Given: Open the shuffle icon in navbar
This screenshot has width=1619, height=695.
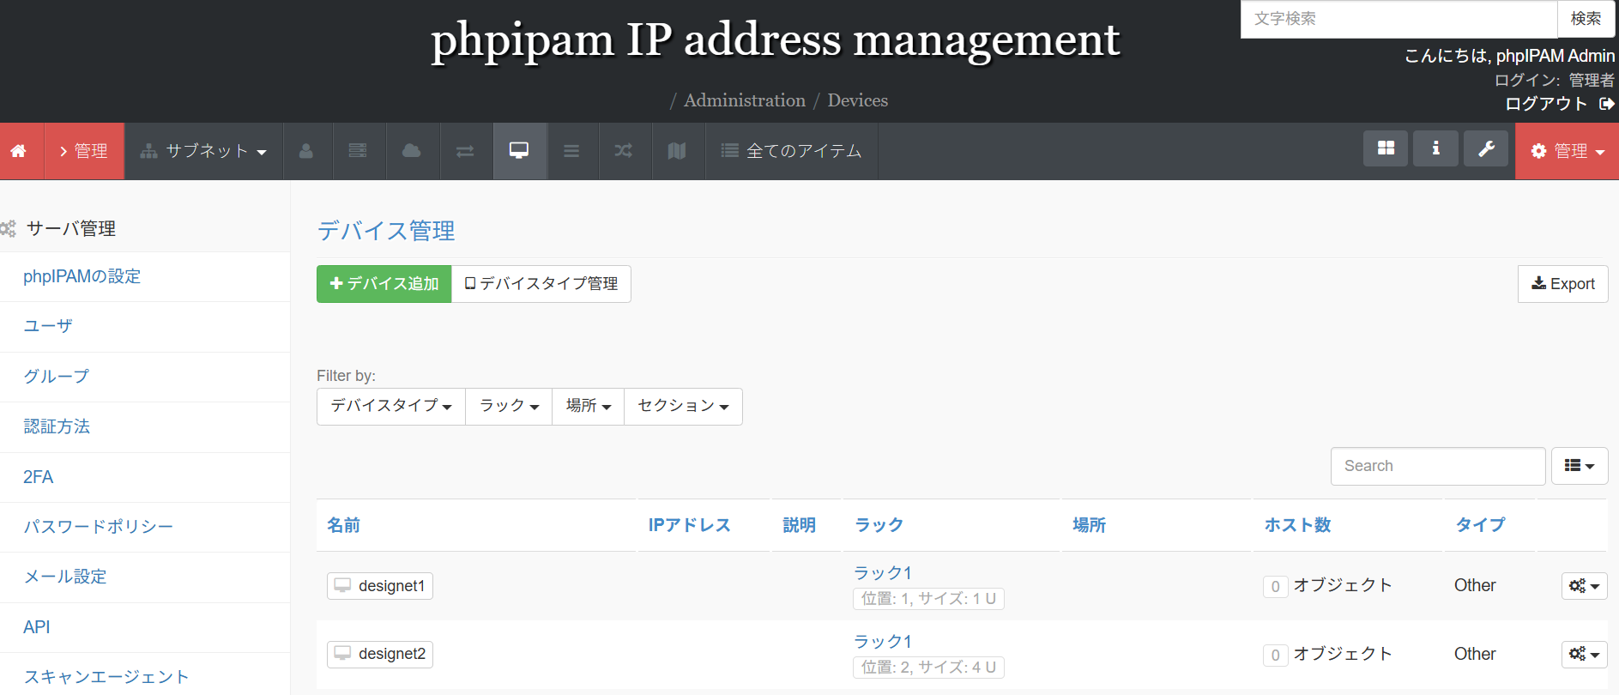Looking at the screenshot, I should tap(624, 151).
